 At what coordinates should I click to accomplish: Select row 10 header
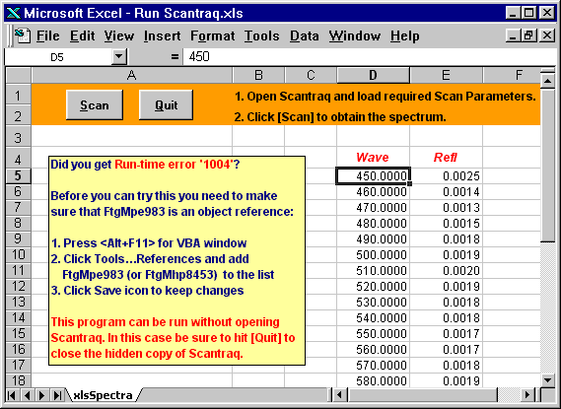[19, 254]
